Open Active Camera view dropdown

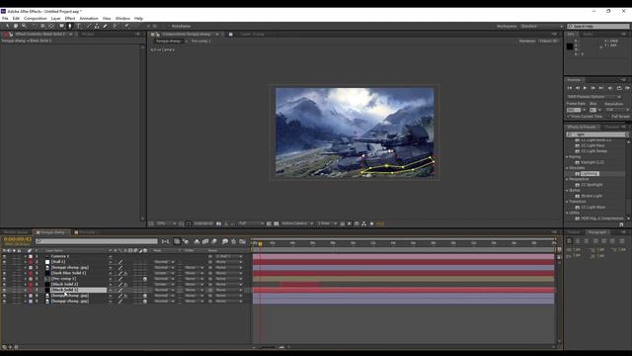(297, 223)
